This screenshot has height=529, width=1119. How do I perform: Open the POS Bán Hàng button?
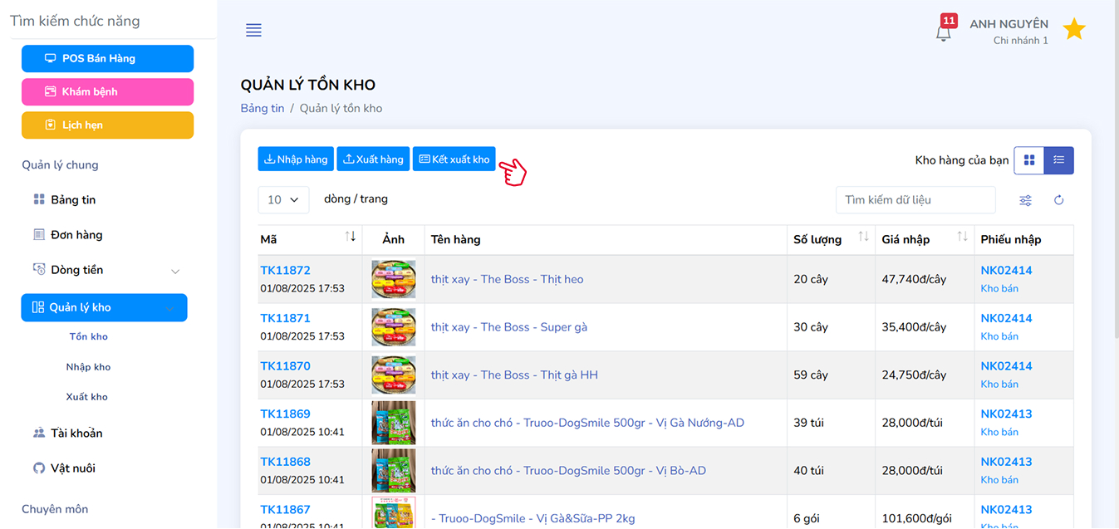[107, 59]
